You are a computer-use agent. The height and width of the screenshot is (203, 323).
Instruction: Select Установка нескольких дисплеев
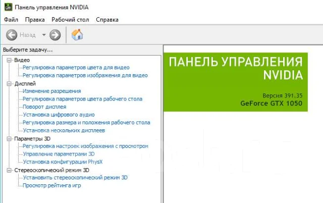pos(64,130)
